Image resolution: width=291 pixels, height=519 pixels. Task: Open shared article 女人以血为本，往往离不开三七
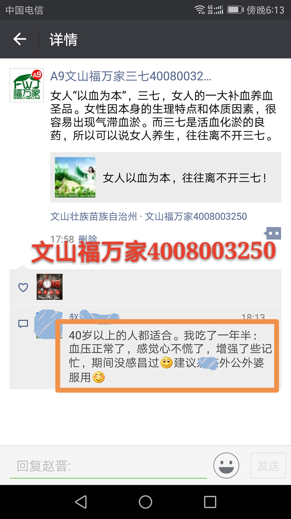pyautogui.click(x=165, y=177)
